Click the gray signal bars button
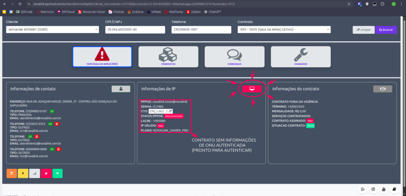Viewport: 406px width, 196px height. 35,173
